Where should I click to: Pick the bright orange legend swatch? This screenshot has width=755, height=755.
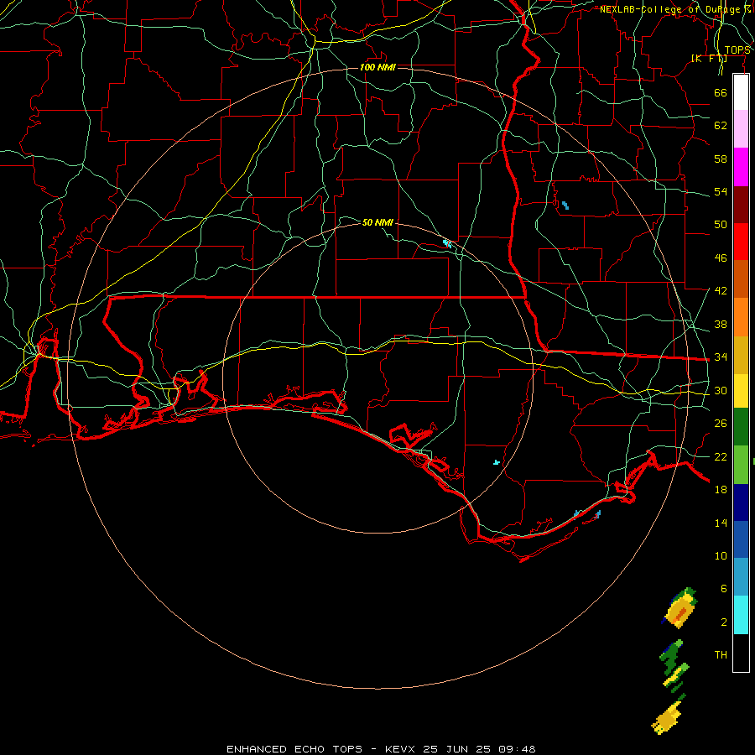tap(741, 317)
